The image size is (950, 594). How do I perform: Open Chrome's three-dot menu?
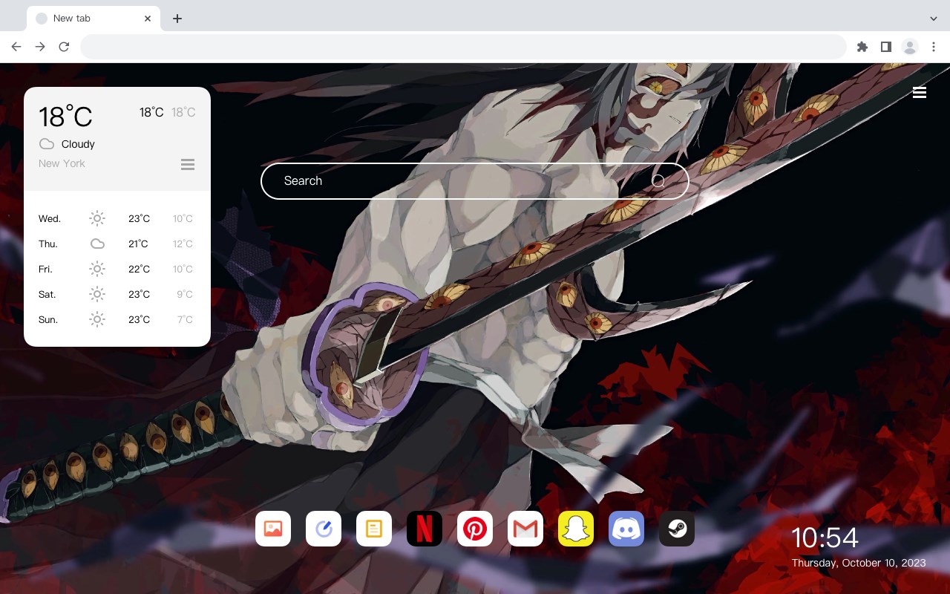(x=934, y=47)
